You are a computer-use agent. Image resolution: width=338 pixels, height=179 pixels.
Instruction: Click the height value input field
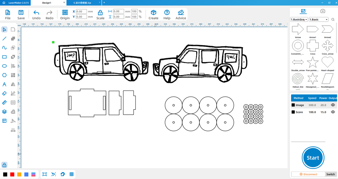point(119,17)
